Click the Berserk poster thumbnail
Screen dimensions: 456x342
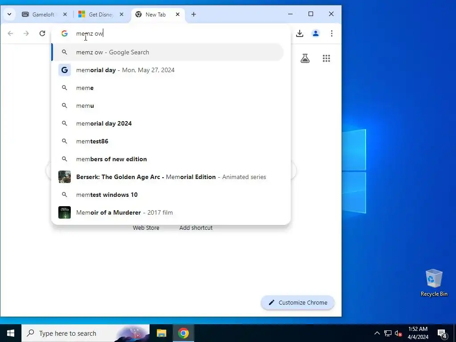tap(65, 177)
